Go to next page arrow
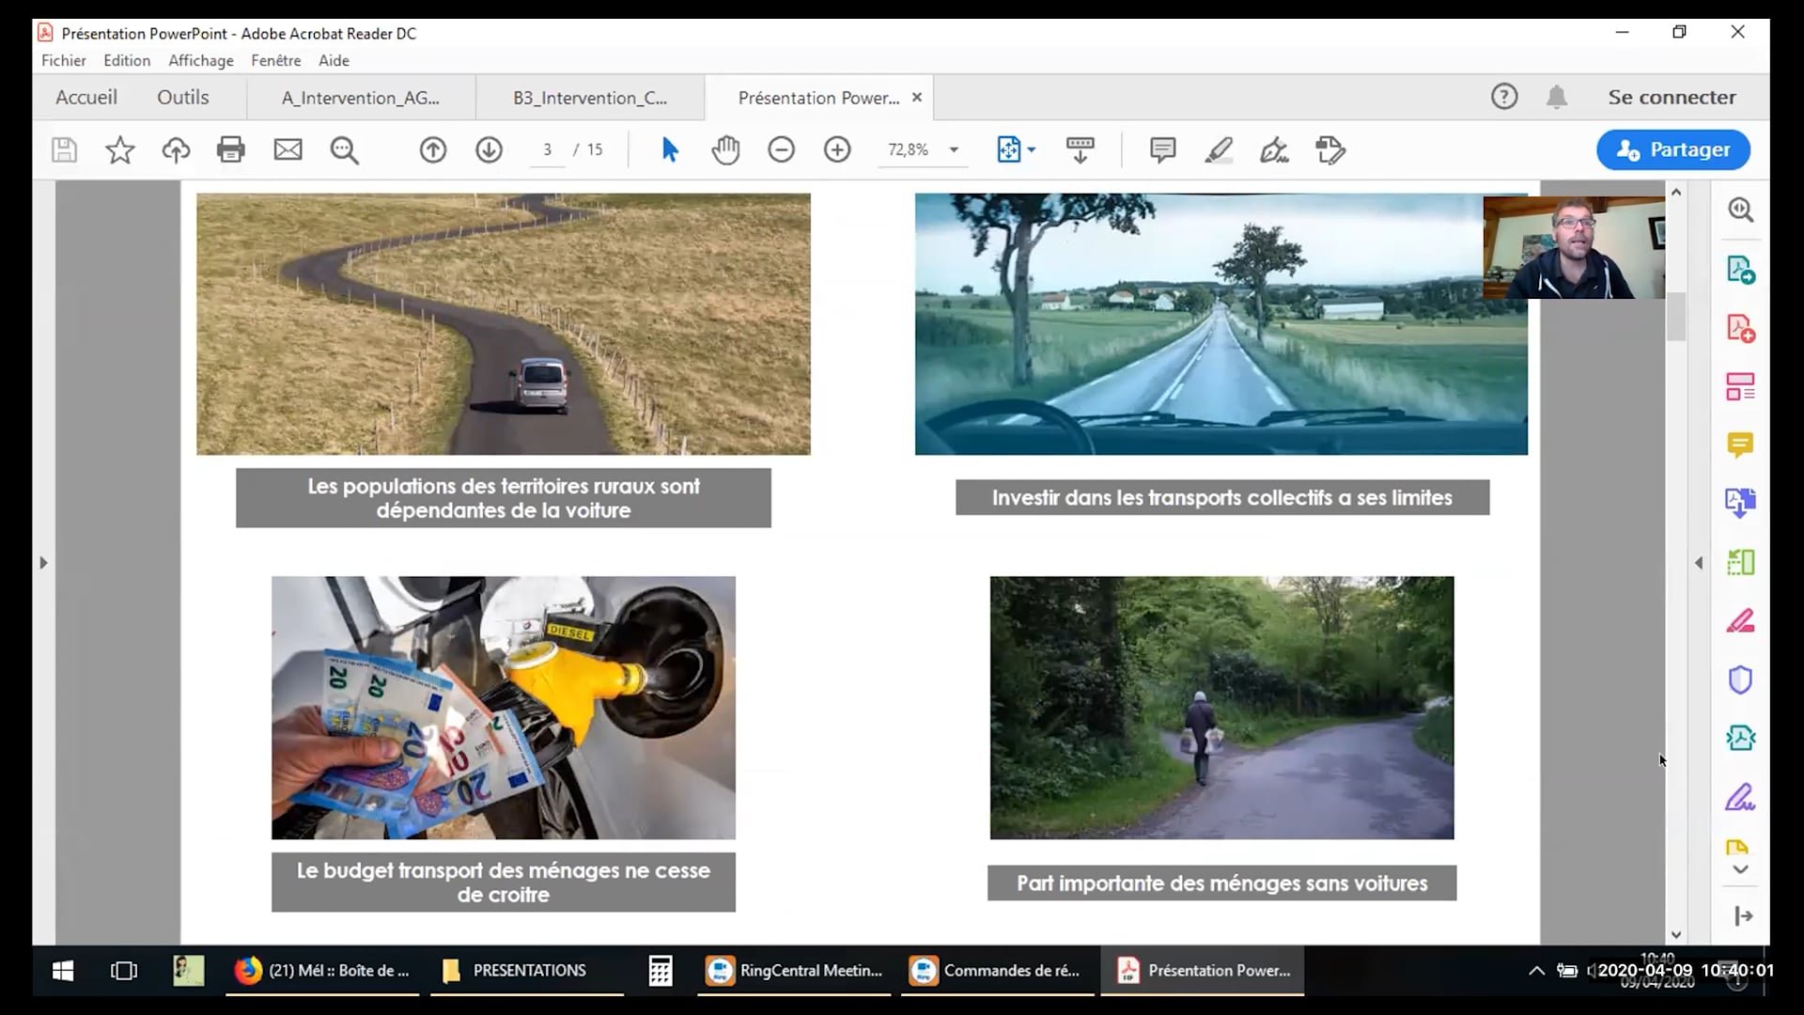This screenshot has width=1804, height=1015. [x=489, y=149]
